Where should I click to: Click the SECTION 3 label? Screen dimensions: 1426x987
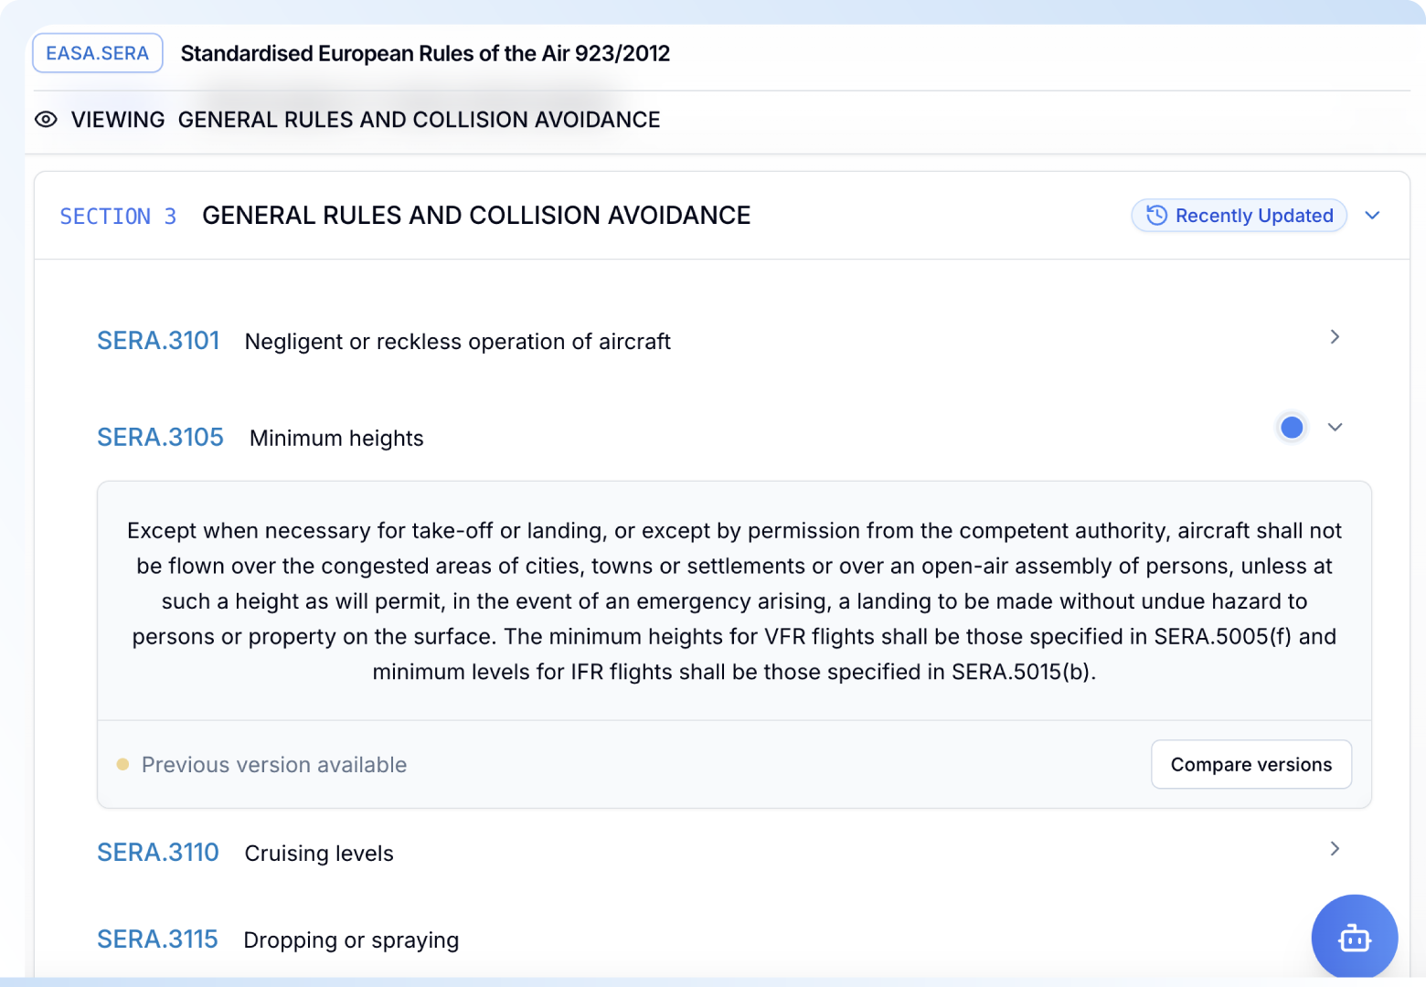tap(118, 217)
